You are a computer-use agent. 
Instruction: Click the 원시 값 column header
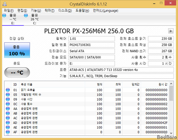point(155,85)
